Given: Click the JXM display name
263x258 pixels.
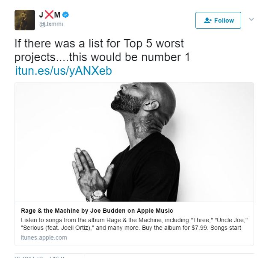Looking at the screenshot, I should point(50,15).
